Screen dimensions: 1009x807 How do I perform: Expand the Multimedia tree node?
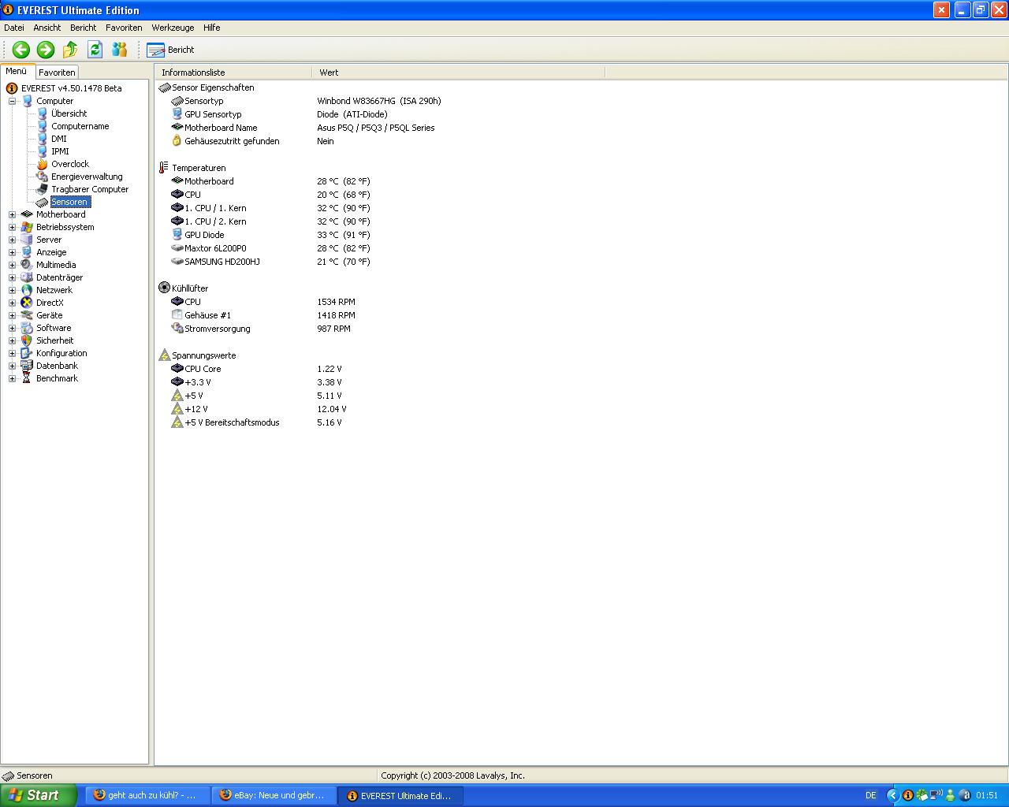[x=12, y=265]
